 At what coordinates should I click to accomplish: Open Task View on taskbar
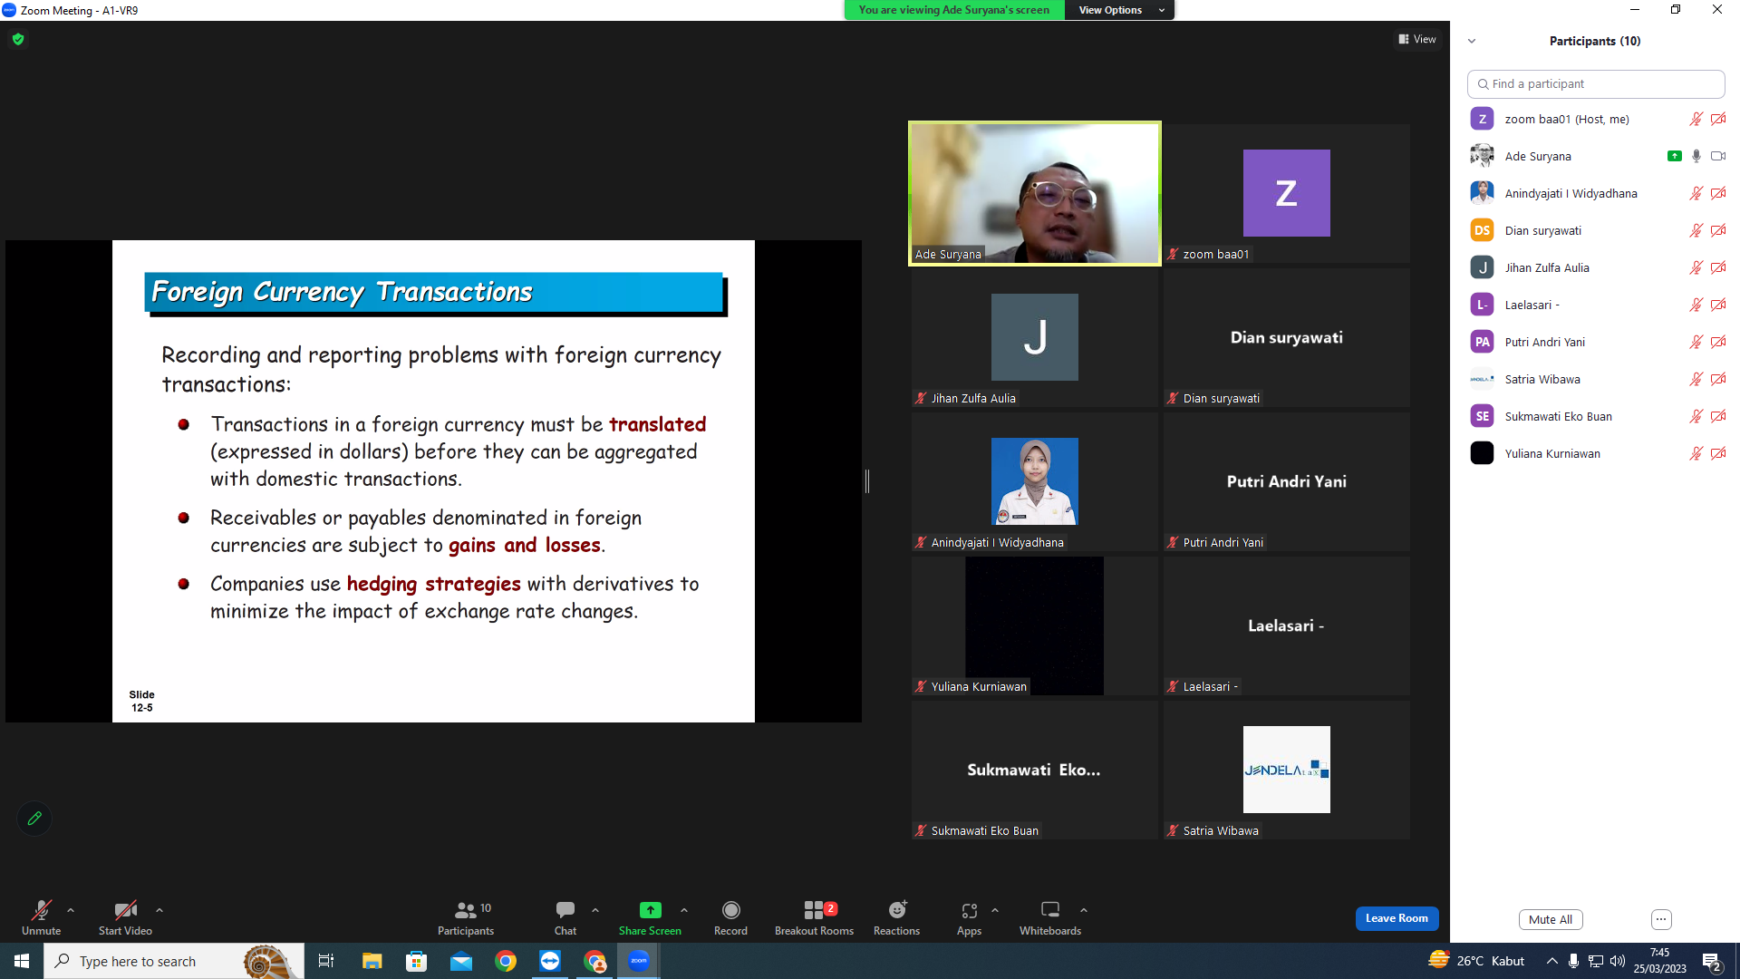click(x=326, y=961)
